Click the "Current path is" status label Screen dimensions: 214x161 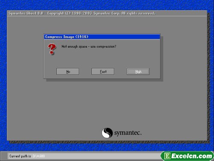coord(20,156)
